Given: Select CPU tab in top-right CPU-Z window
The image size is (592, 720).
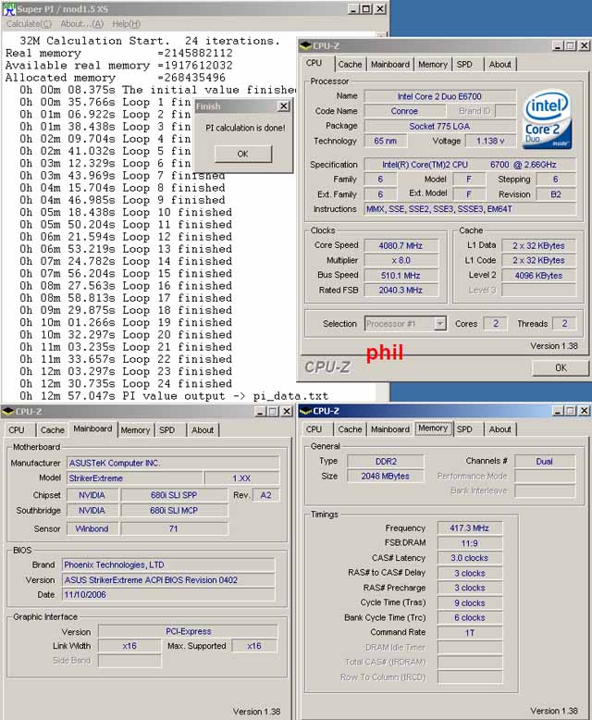Looking at the screenshot, I should pos(314,63).
